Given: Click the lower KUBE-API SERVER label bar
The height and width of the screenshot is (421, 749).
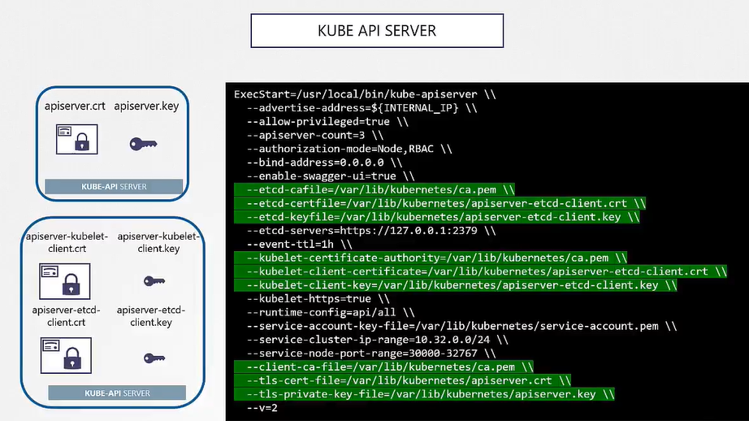Looking at the screenshot, I should click(x=117, y=393).
